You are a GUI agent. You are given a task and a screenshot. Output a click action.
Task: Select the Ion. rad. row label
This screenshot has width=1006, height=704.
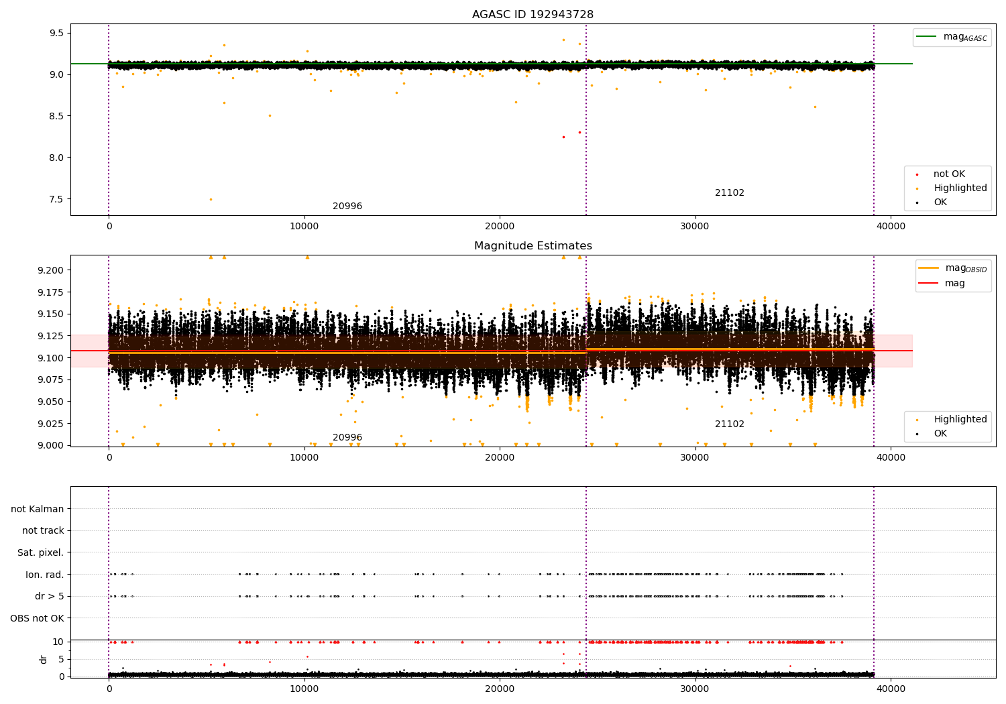45,575
